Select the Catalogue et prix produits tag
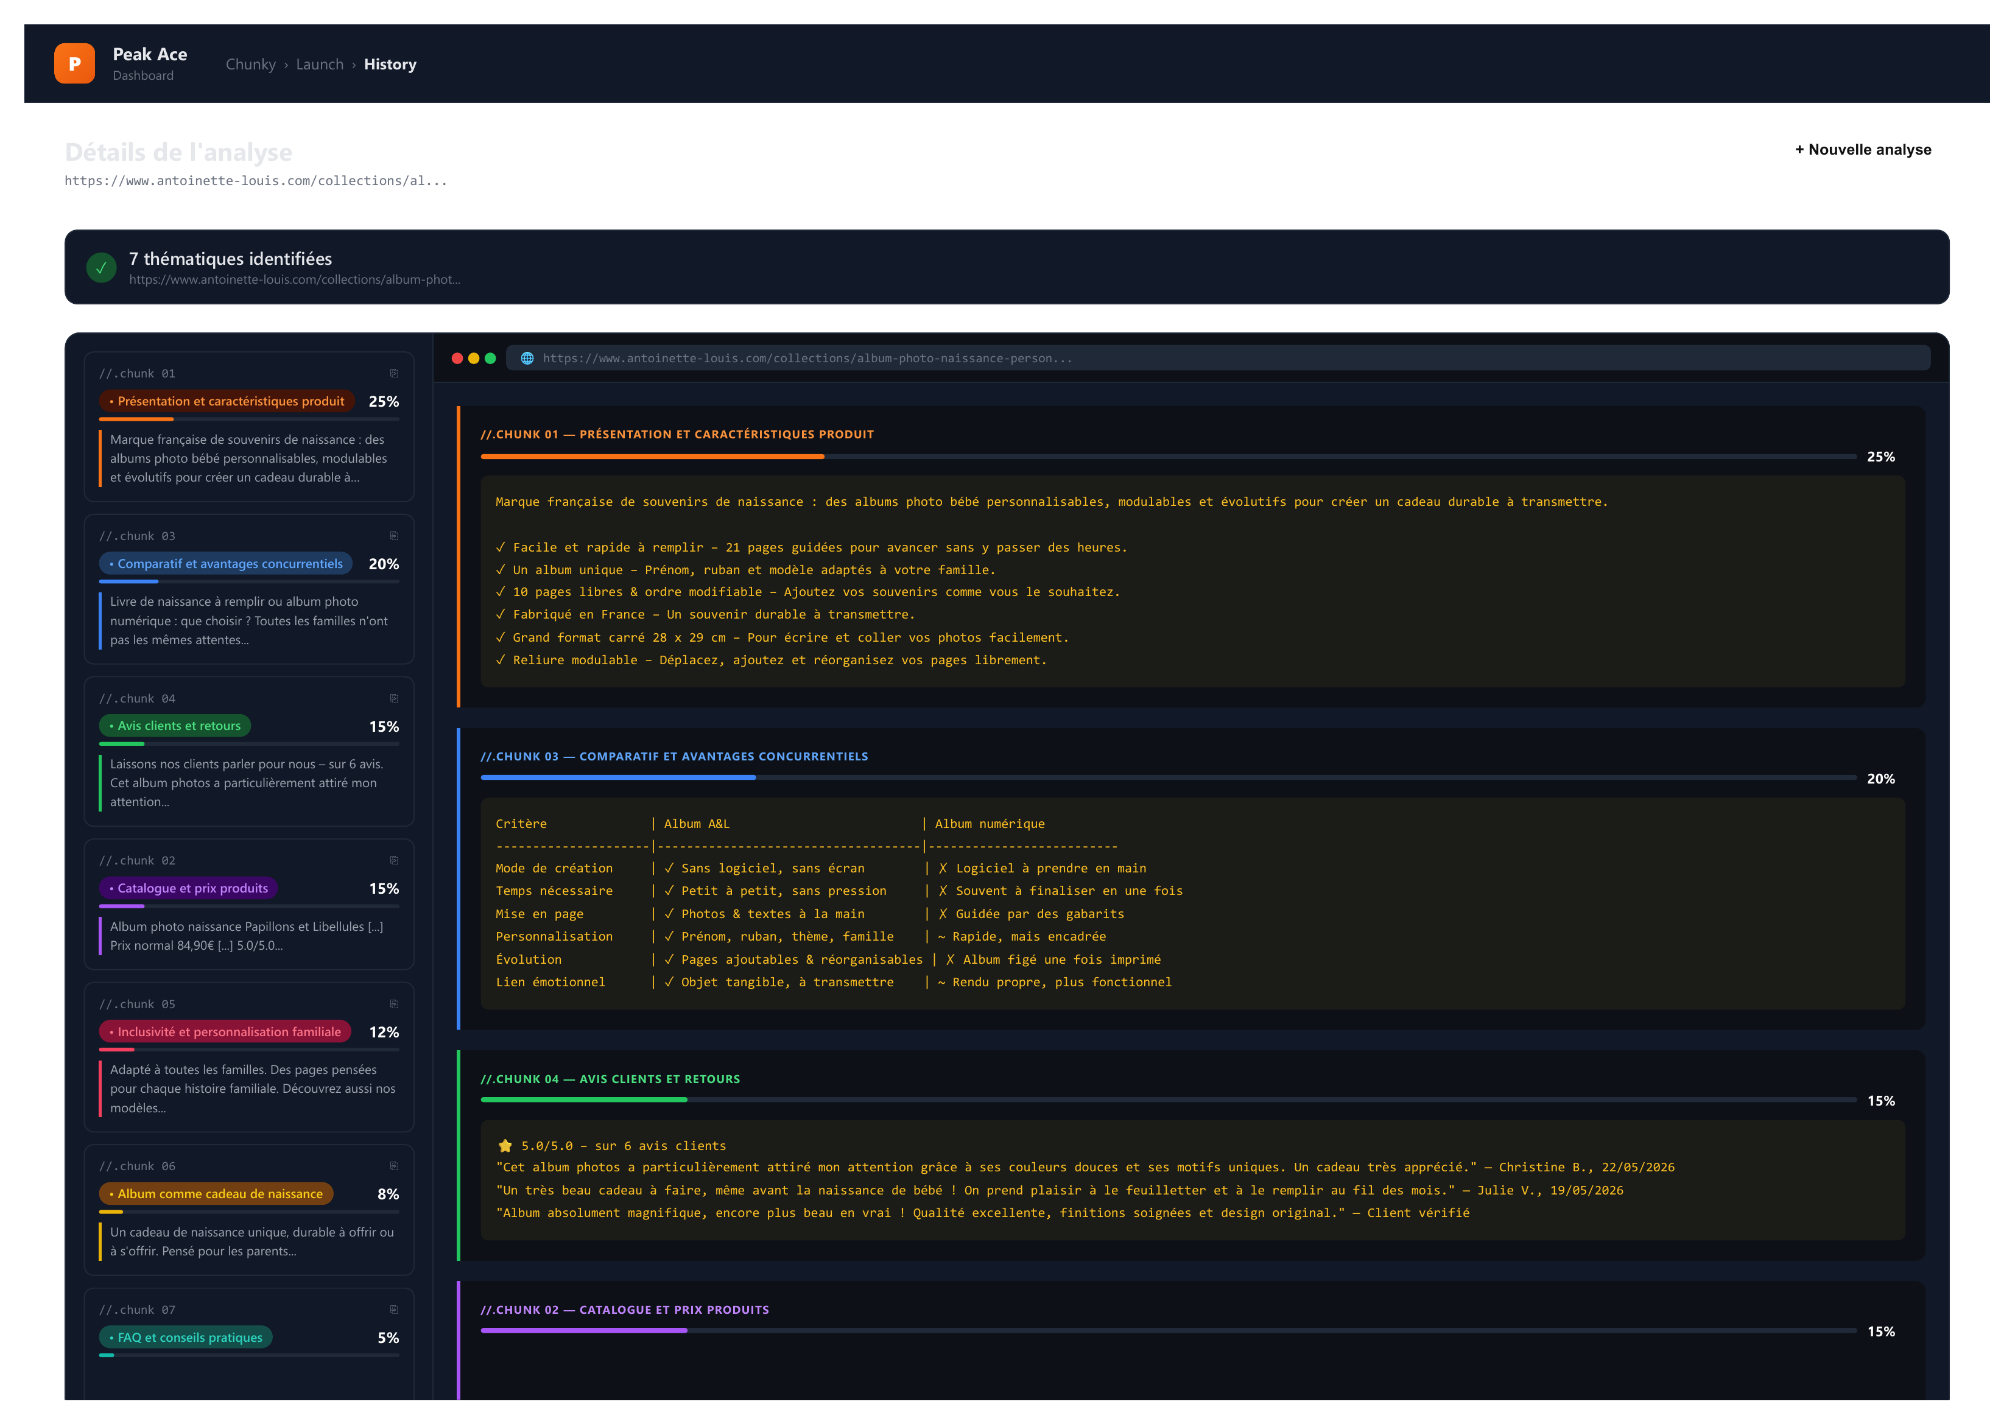Image resolution: width=2015 pixels, height=1424 pixels. click(x=189, y=888)
